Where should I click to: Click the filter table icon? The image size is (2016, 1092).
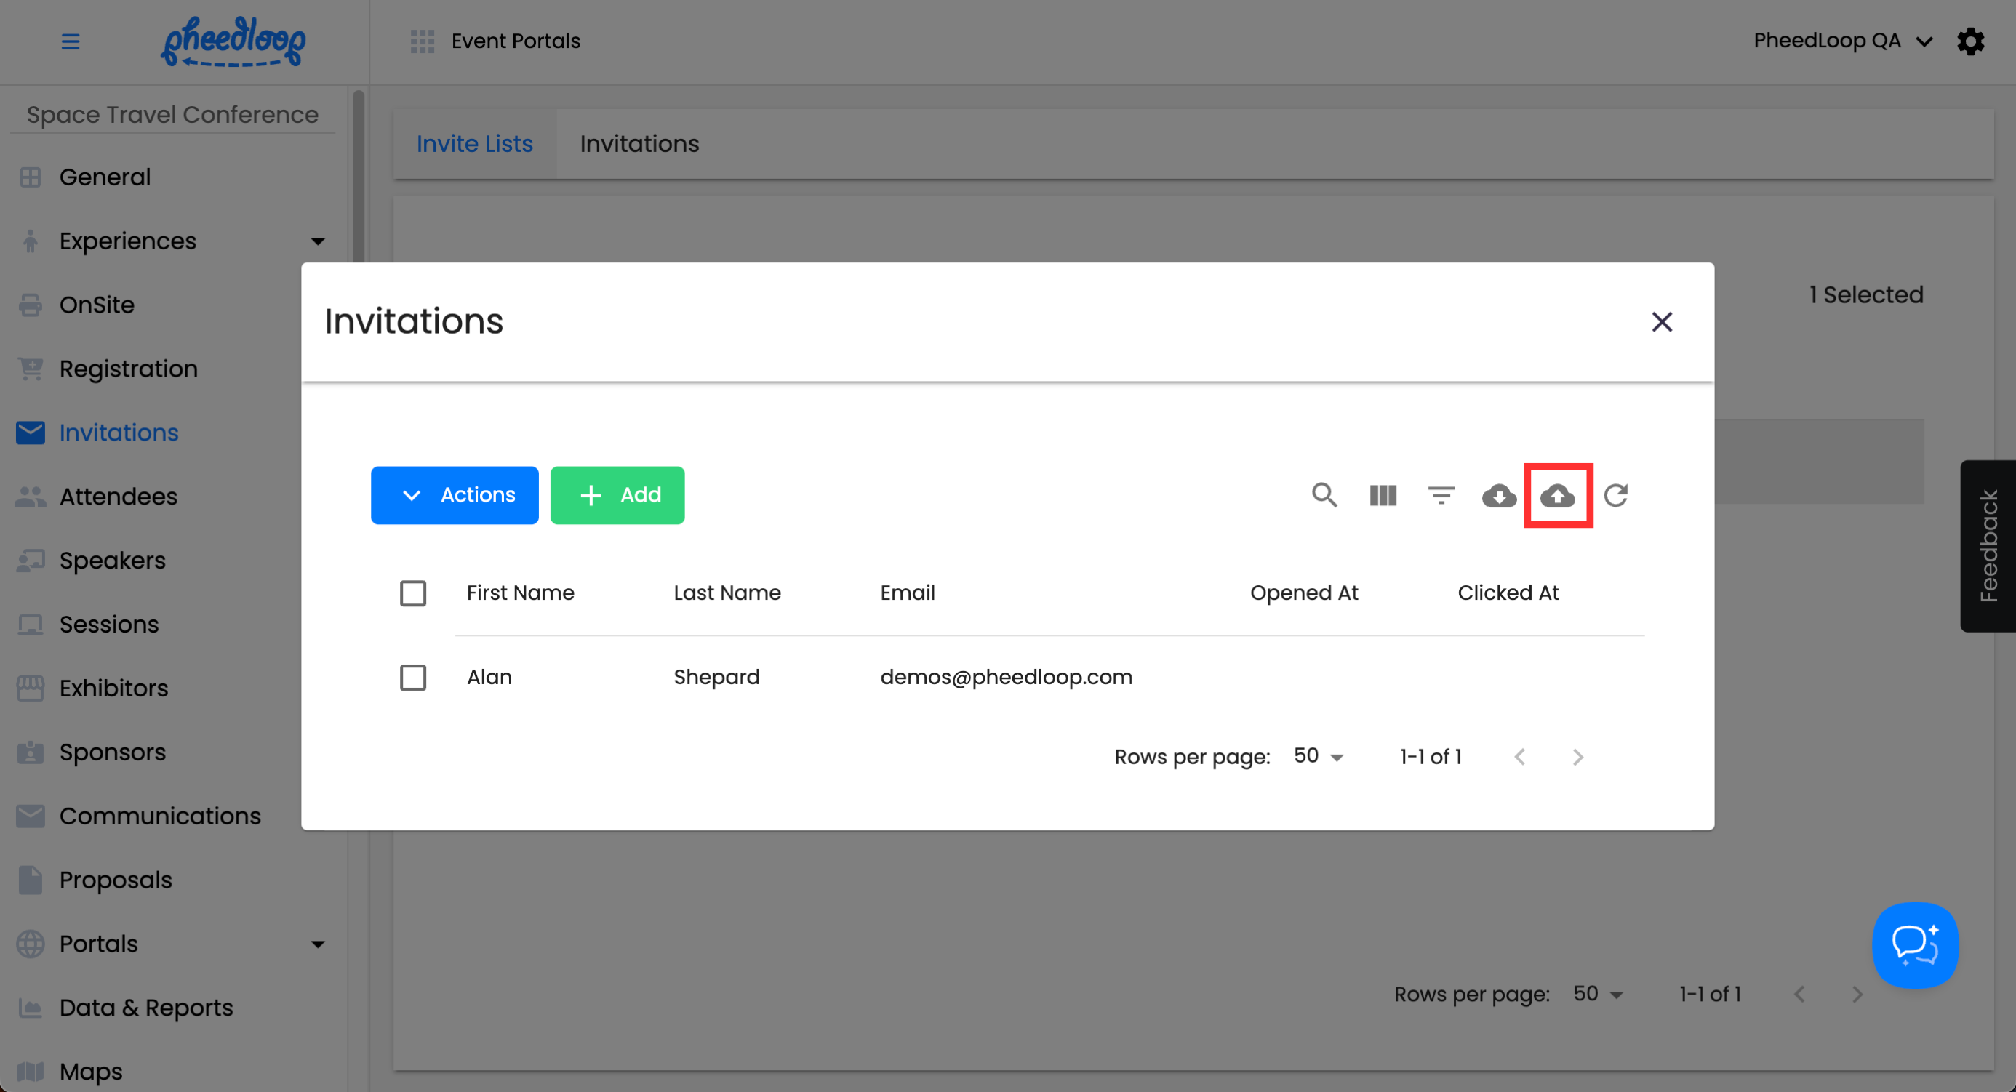tap(1441, 495)
